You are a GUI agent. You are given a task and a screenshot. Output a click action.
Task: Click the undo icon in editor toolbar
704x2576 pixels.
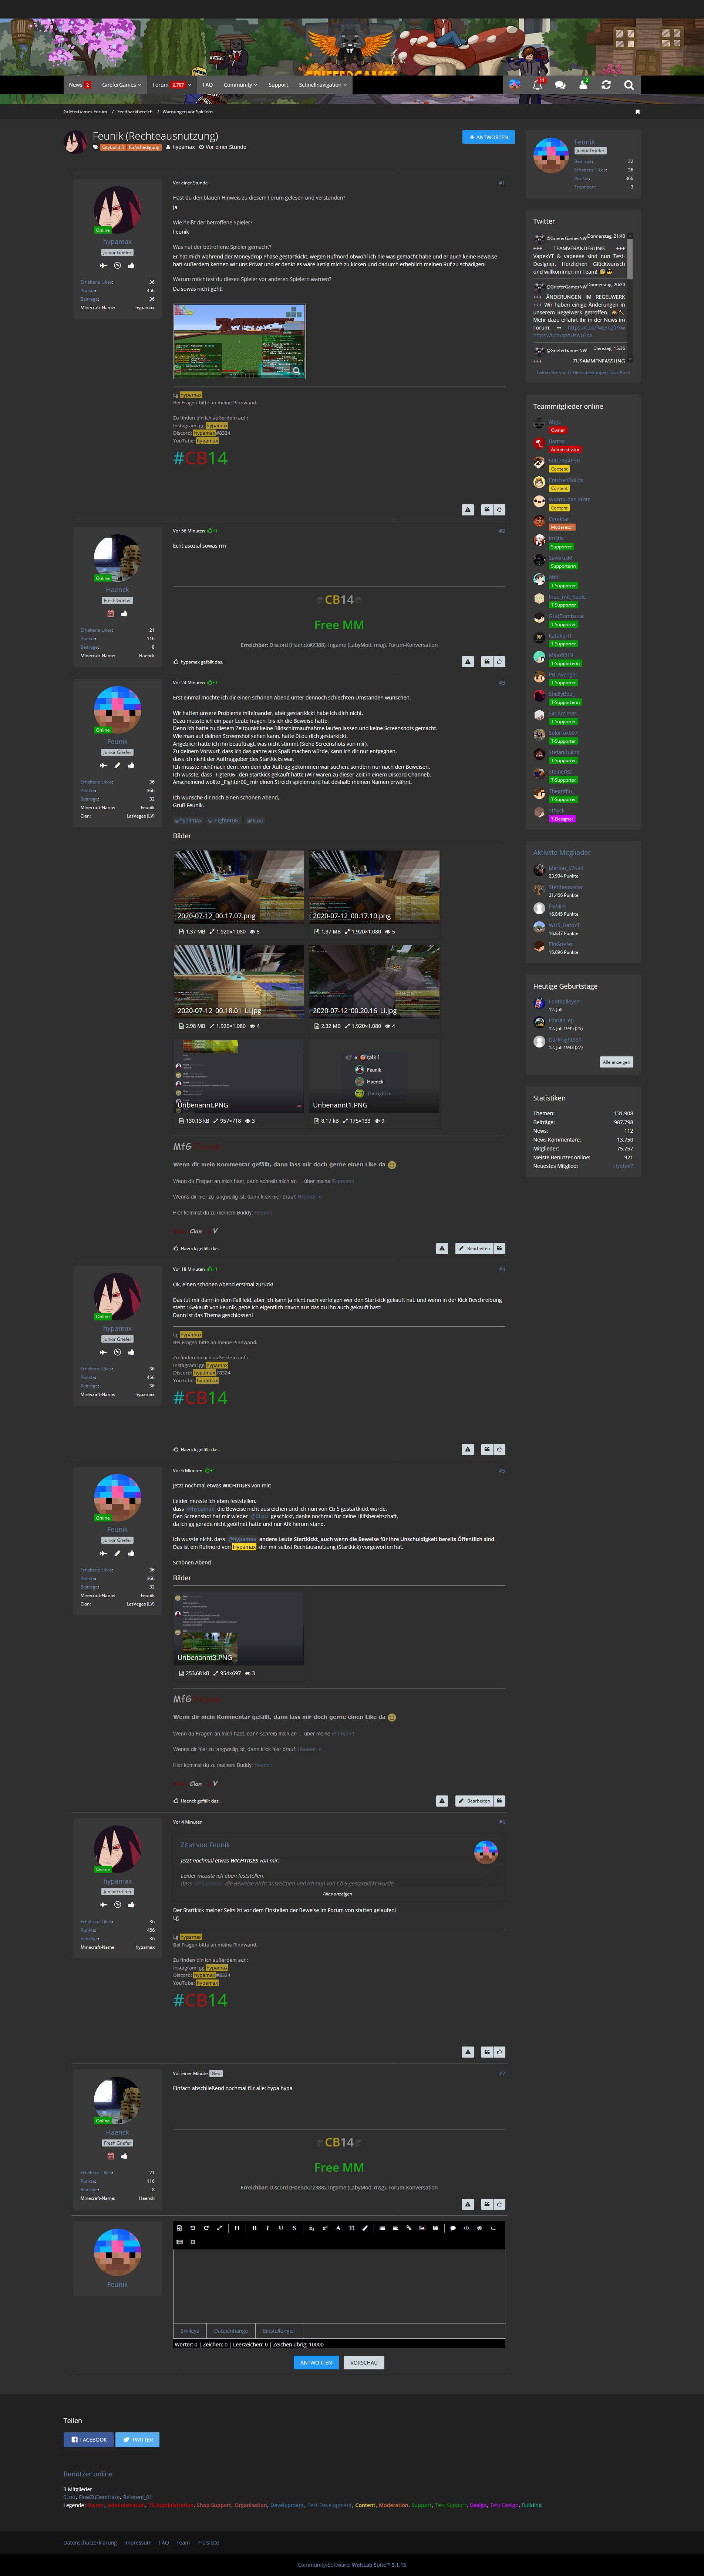[x=193, y=2228]
